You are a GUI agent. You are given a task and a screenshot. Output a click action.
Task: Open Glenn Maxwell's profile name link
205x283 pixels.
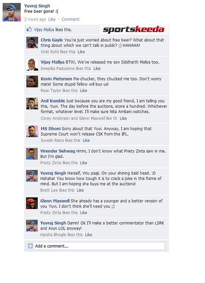point(55,201)
